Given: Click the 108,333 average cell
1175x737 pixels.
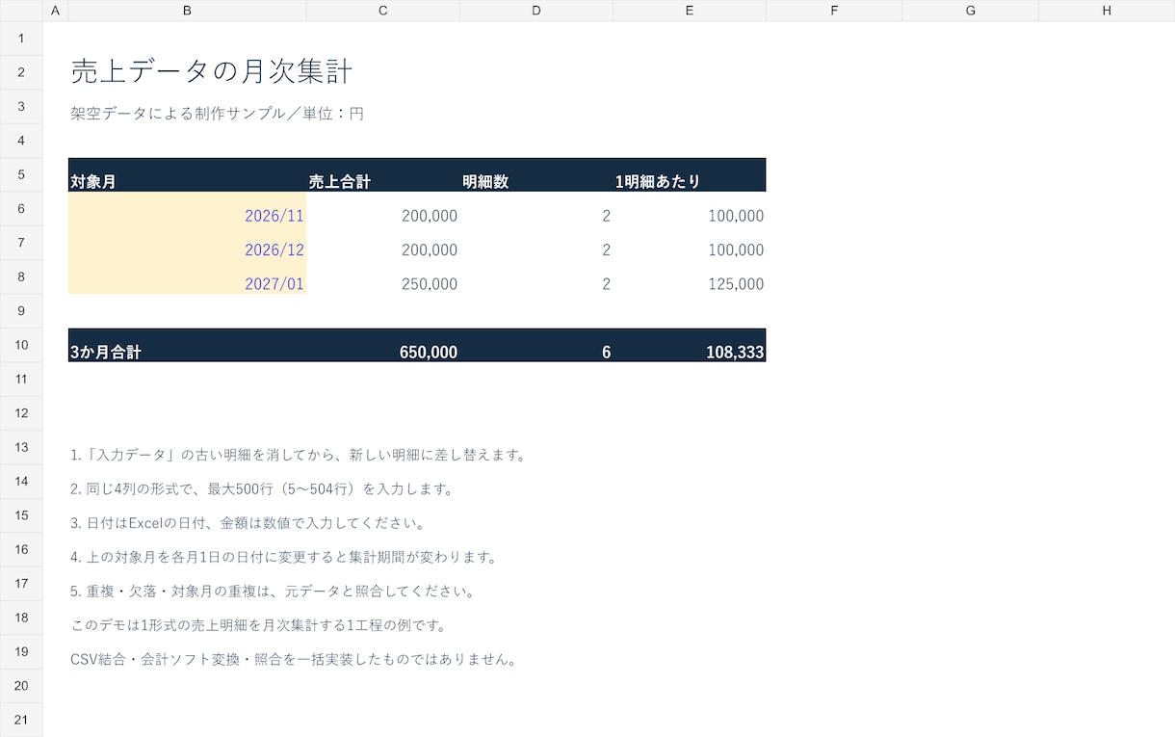Looking at the screenshot, I should tap(690, 345).
